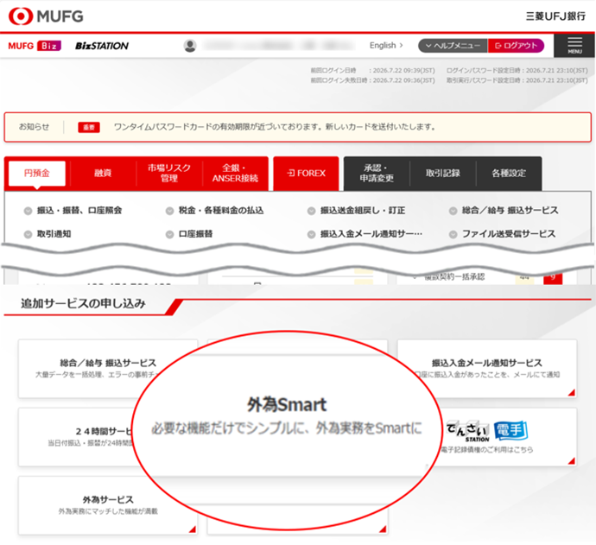This screenshot has height=545, width=596.
Task: Switch language via English link
Action: (386, 46)
